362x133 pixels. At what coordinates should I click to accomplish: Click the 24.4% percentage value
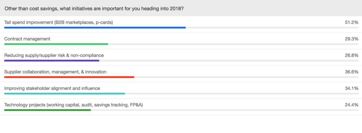click(351, 105)
